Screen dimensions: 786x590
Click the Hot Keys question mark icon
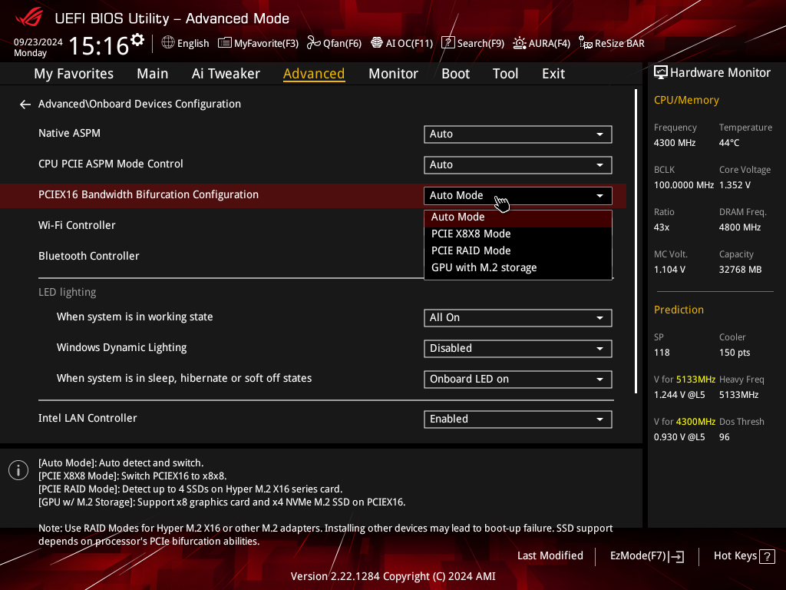[x=767, y=556]
